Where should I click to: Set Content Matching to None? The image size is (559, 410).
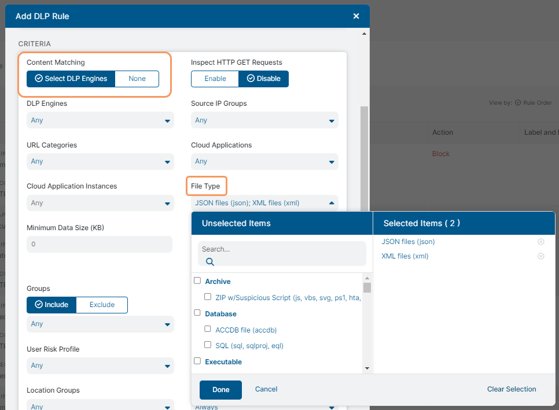coord(137,79)
